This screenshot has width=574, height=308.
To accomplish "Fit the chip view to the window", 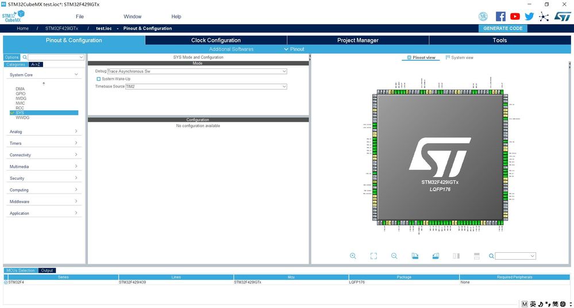I will pos(373,256).
